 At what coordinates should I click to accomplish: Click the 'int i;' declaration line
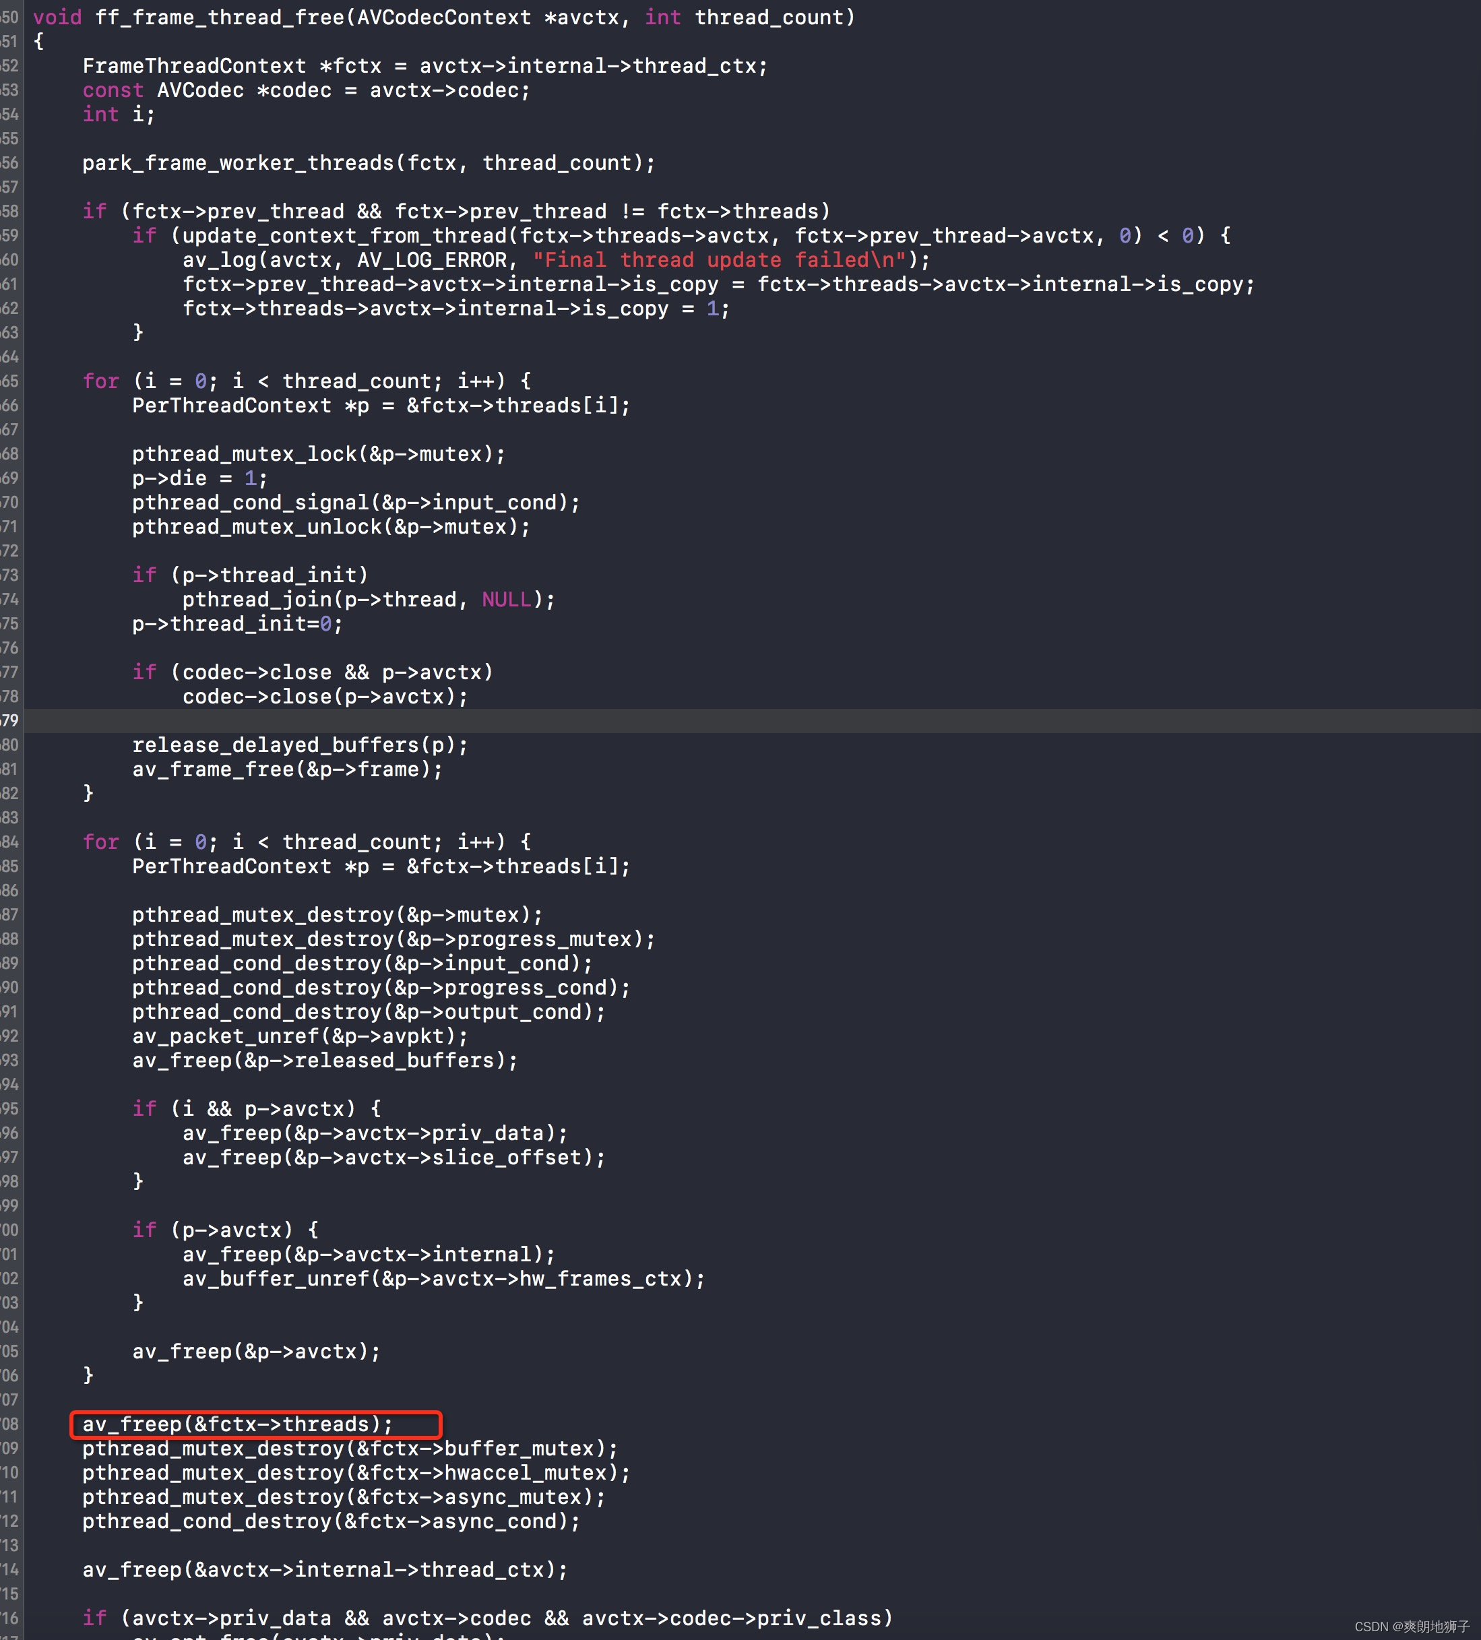119,115
